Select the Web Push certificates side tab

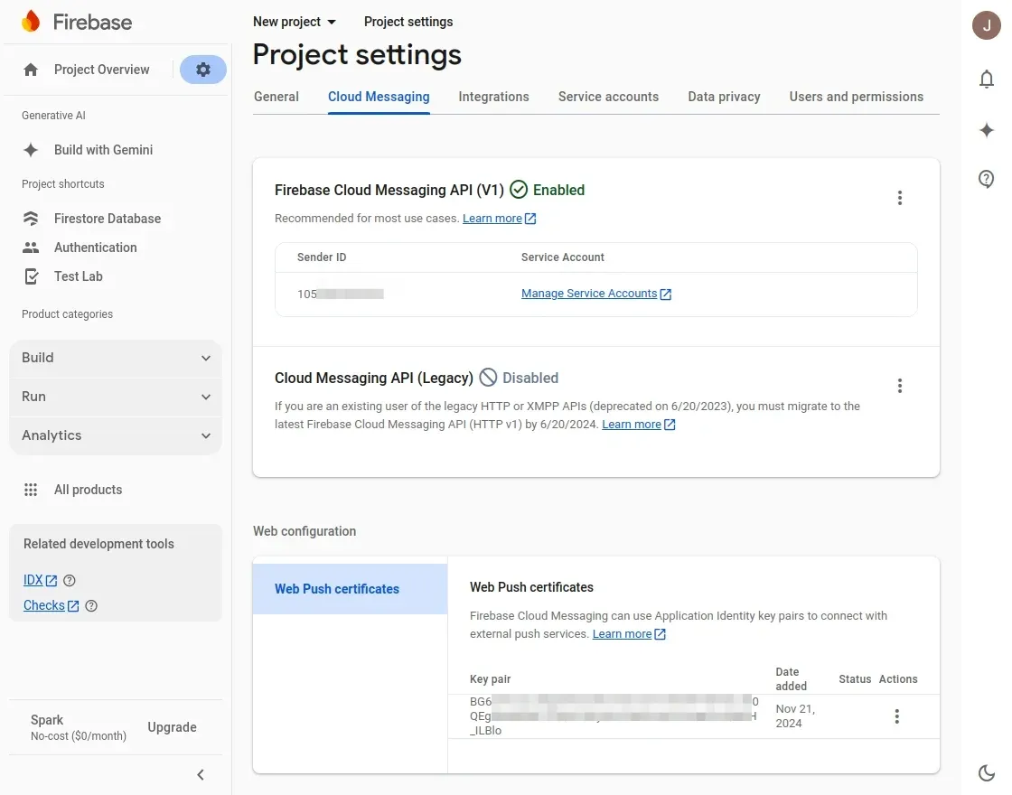point(350,588)
